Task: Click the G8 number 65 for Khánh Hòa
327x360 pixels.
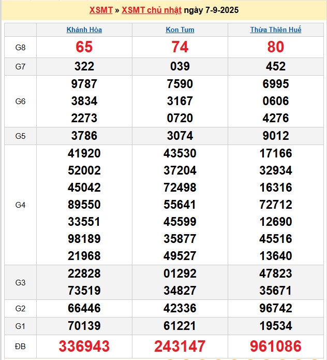Action: pyautogui.click(x=84, y=47)
